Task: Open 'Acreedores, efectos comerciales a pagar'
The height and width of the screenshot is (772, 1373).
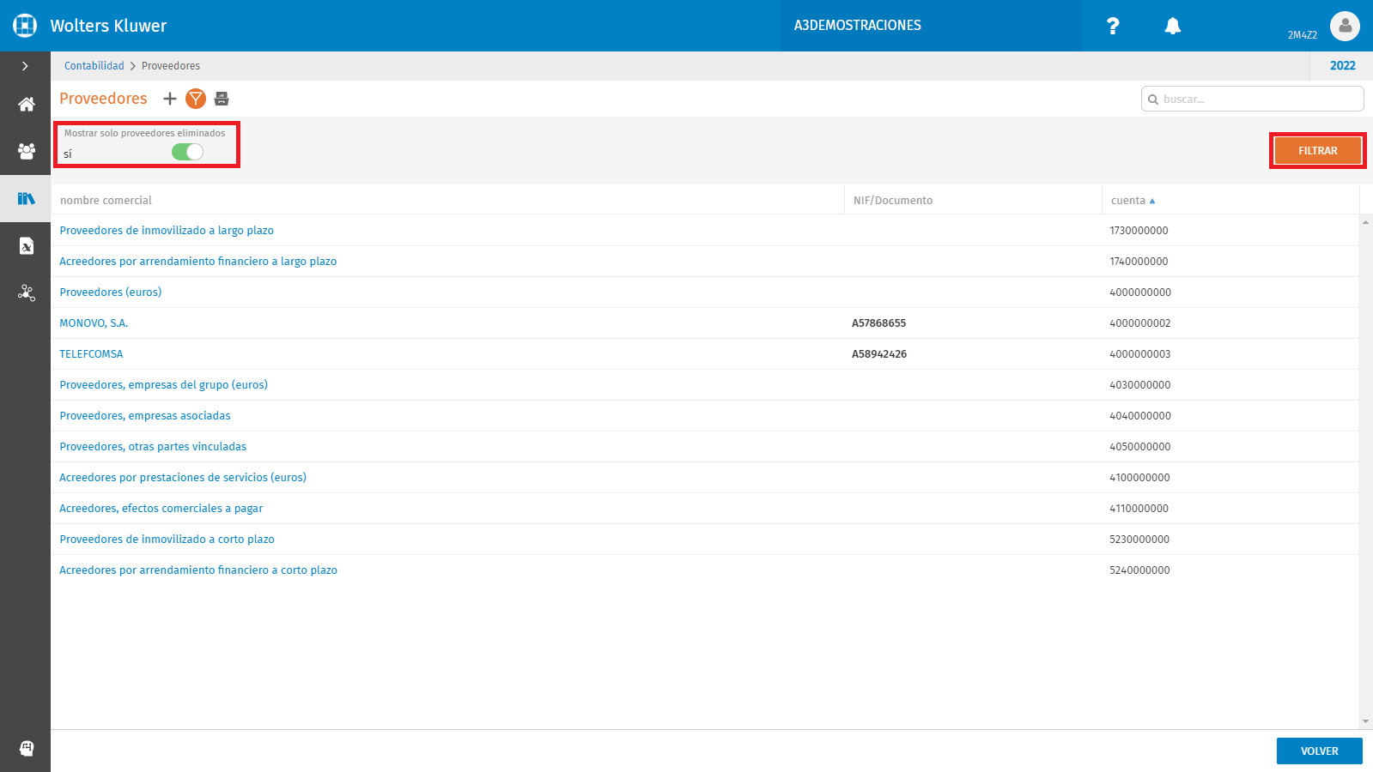Action: (x=161, y=509)
